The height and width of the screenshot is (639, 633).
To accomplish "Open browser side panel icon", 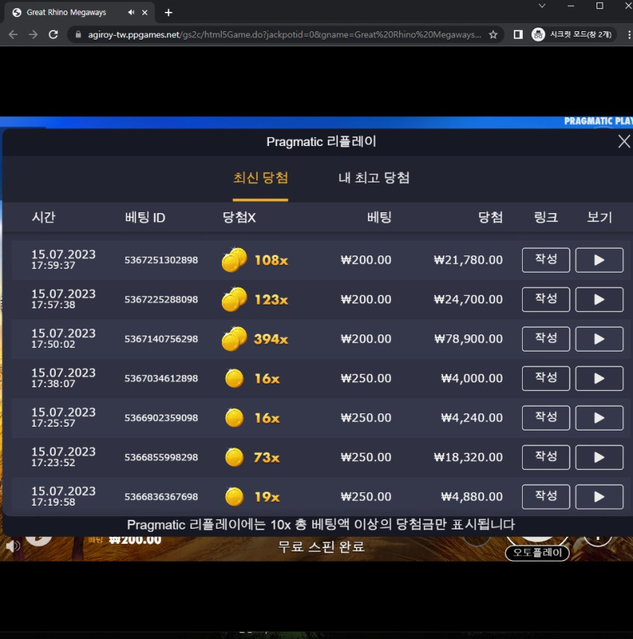I will pos(518,35).
